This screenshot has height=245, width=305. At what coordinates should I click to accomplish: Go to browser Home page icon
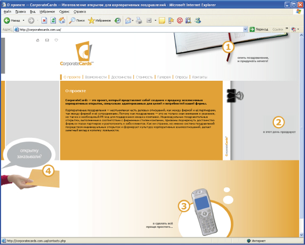(62, 20)
